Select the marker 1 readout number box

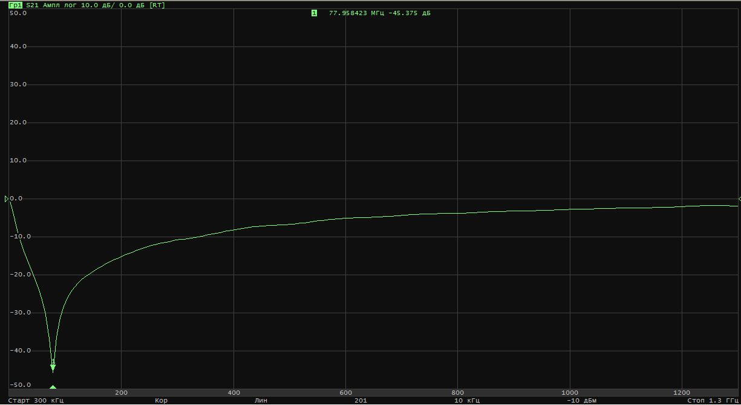click(x=314, y=13)
